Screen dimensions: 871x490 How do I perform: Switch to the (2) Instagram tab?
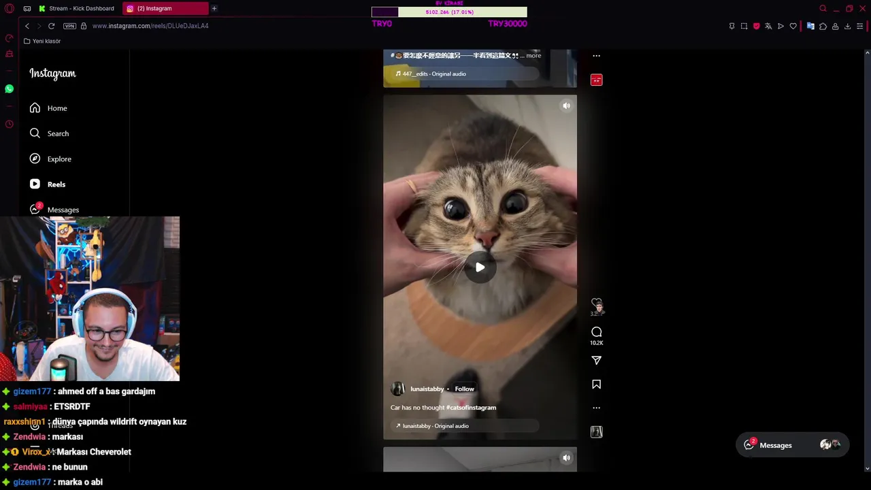(x=165, y=8)
